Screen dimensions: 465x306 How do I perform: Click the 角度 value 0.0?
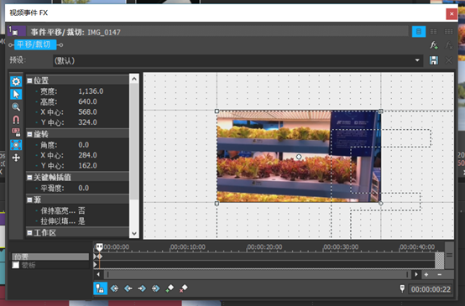pos(84,145)
